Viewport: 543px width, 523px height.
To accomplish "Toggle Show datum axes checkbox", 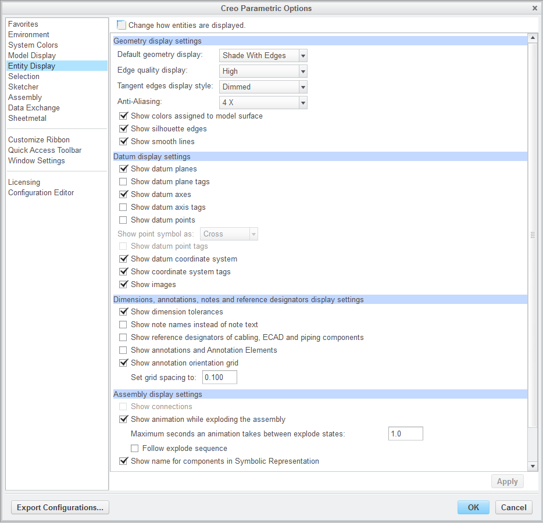I will click(123, 195).
